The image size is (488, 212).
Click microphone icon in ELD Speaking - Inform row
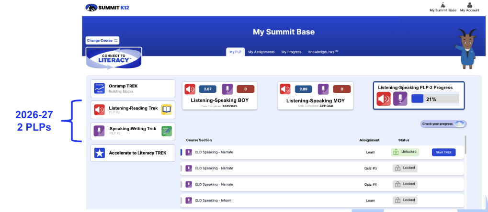coord(189,201)
